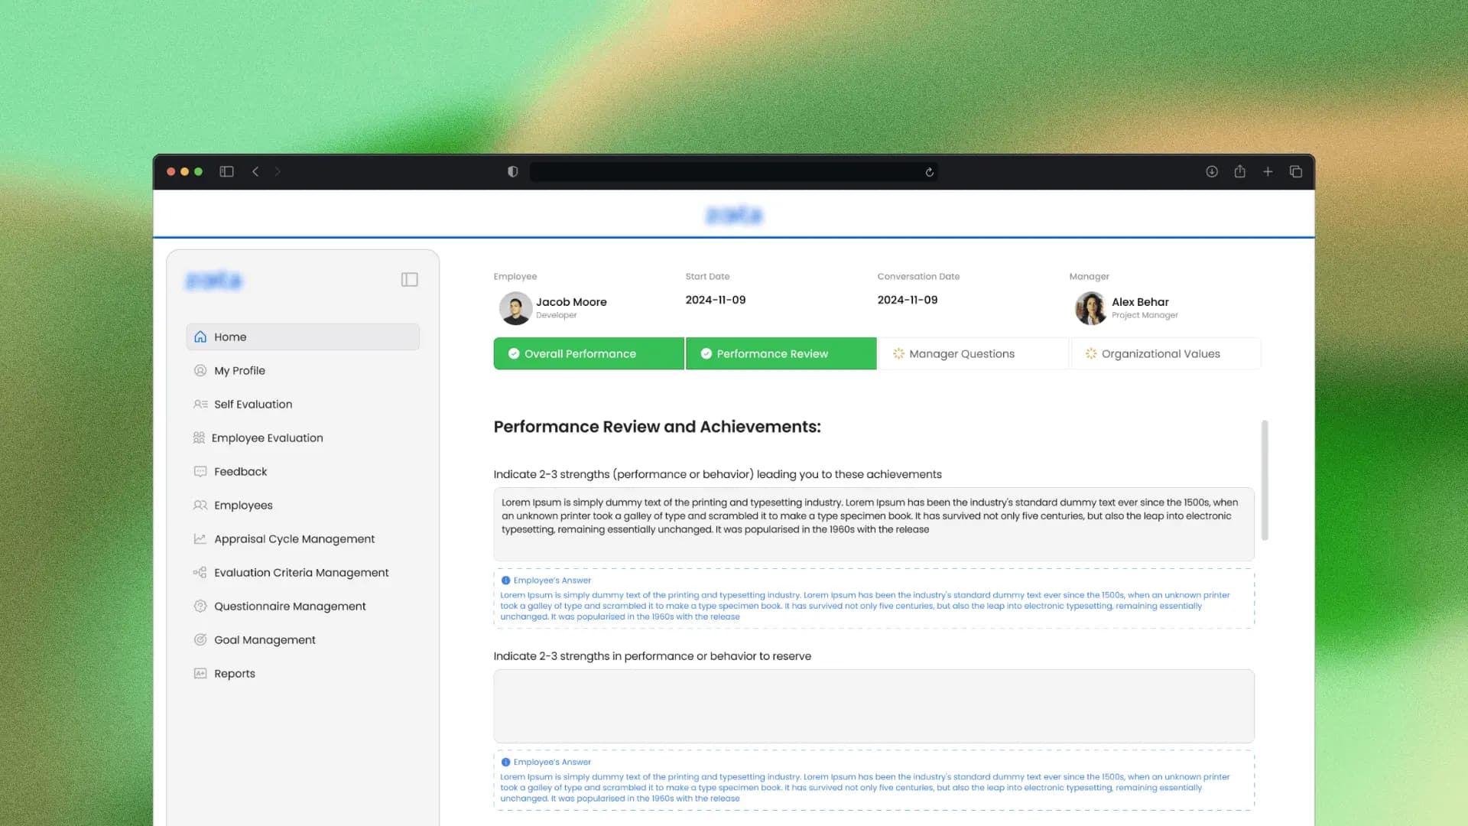
Task: Click the empty strengths-to-reserve text field
Action: click(x=873, y=705)
